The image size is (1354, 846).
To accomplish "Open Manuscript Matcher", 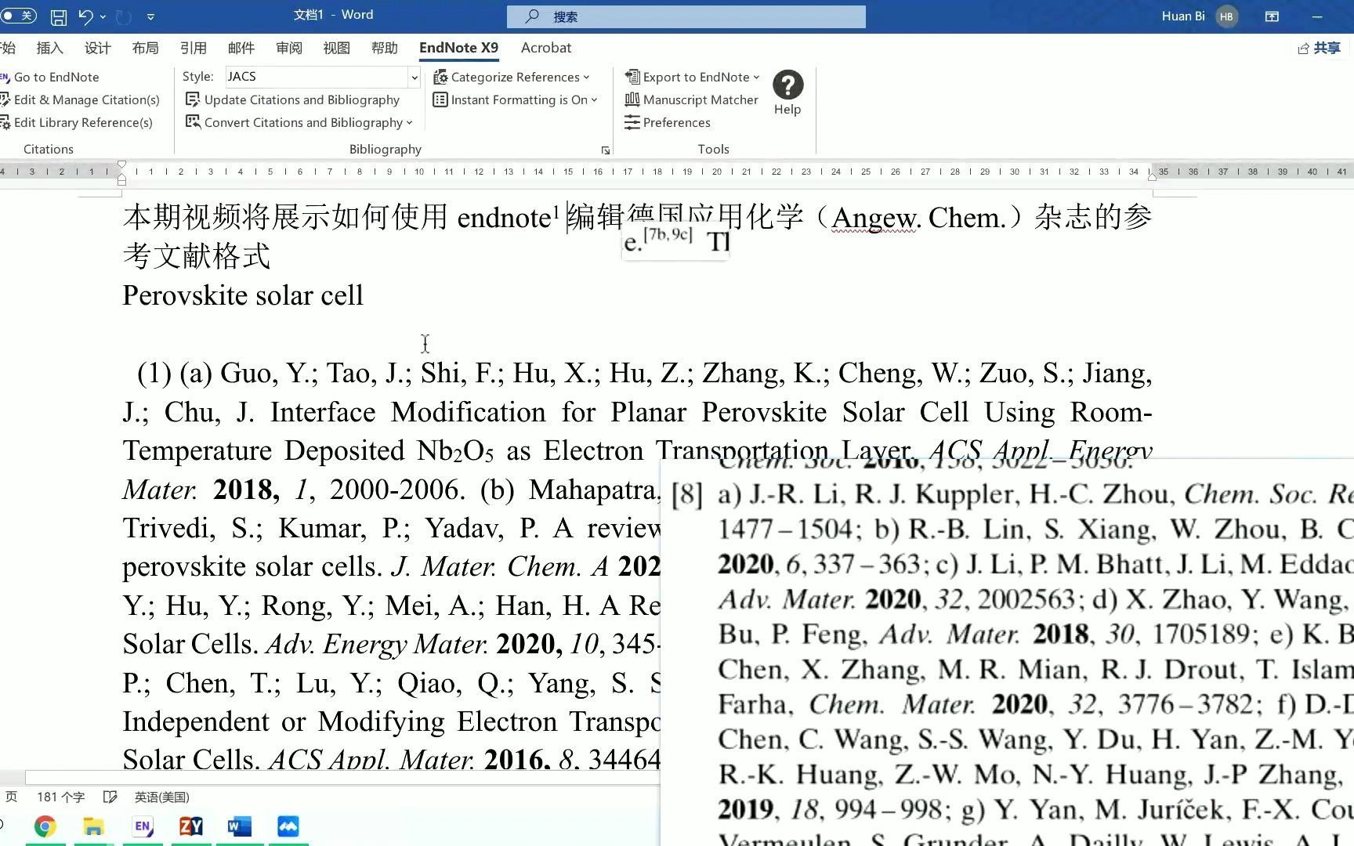I will 700,99.
